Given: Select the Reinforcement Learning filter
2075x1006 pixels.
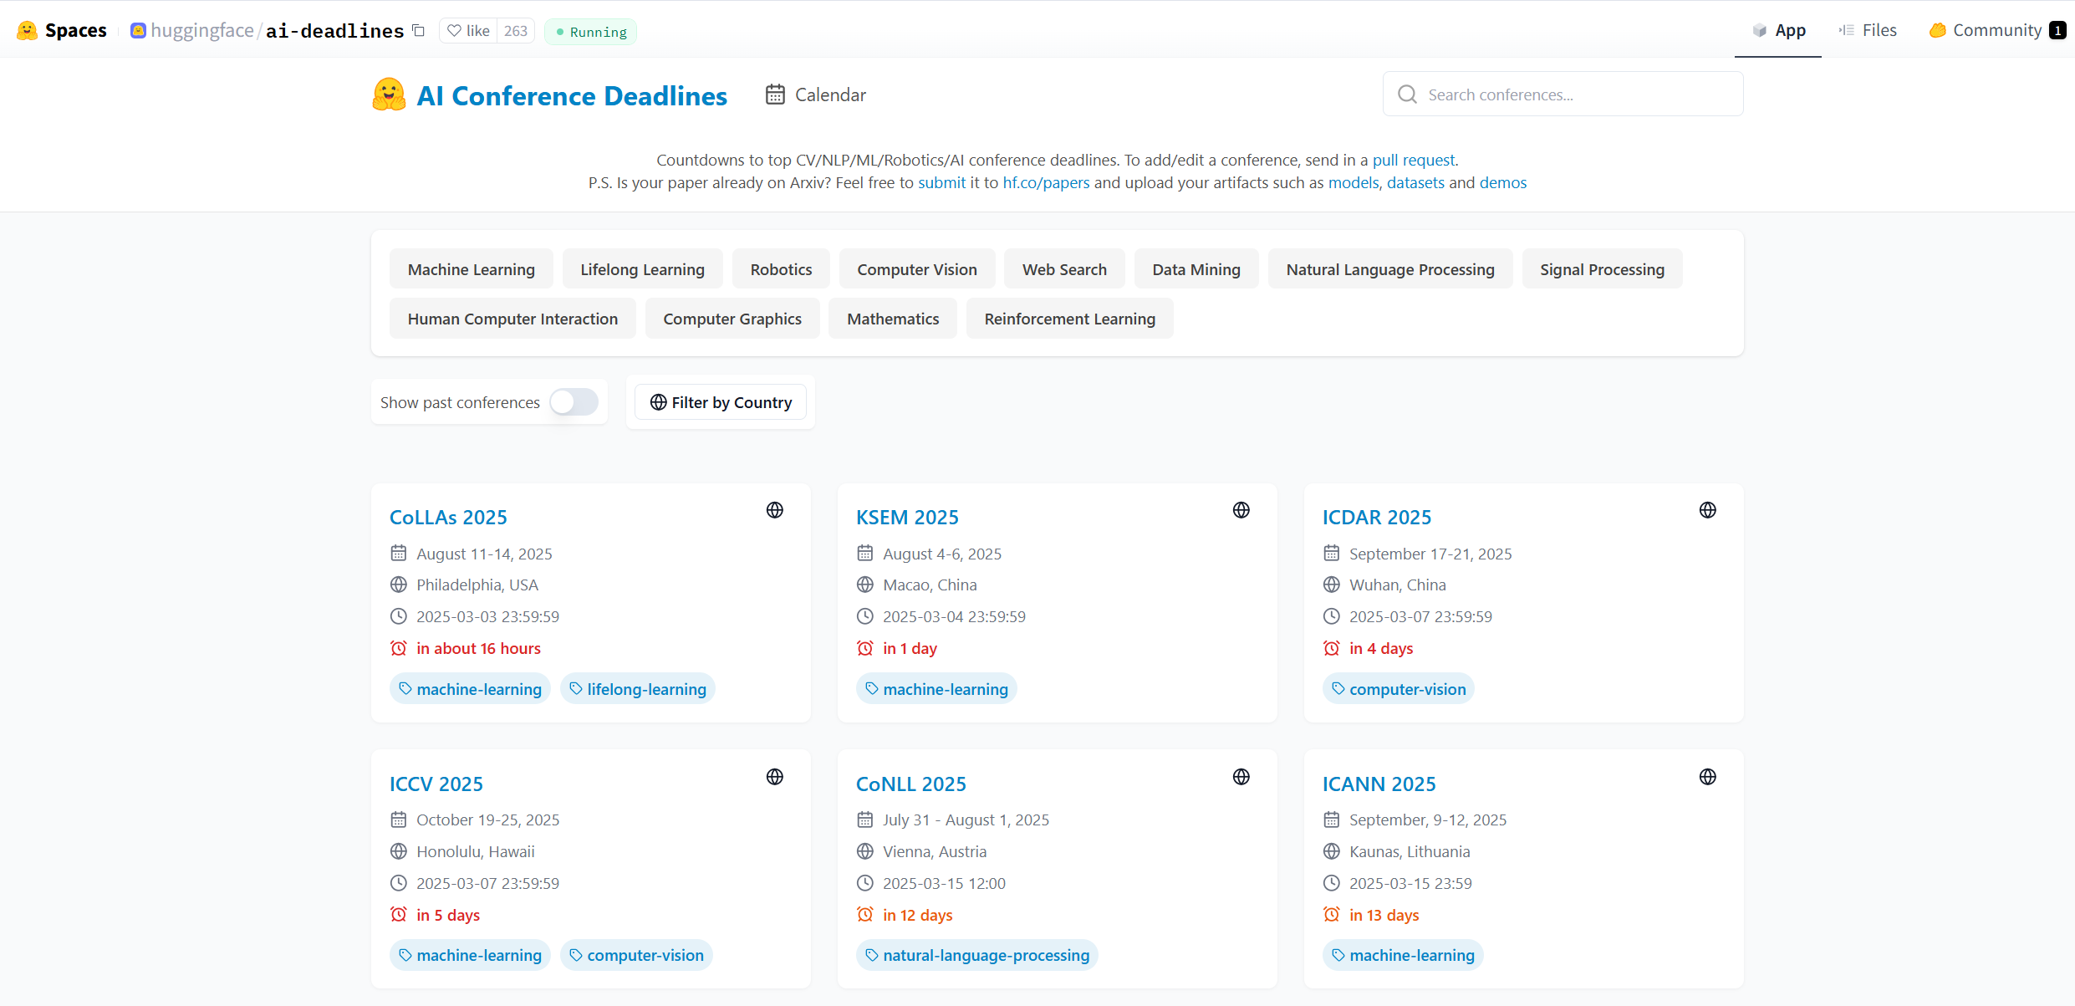Looking at the screenshot, I should pos(1070,319).
